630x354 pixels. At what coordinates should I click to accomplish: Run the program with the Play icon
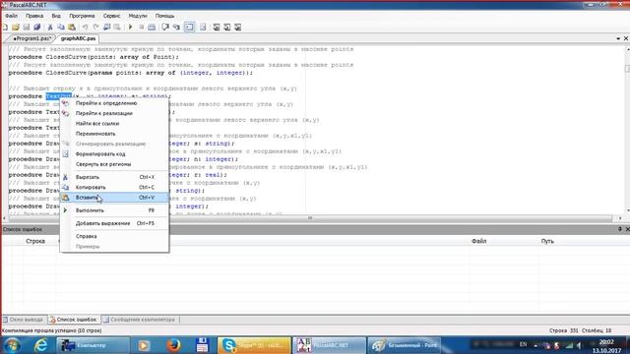[x=131, y=28]
